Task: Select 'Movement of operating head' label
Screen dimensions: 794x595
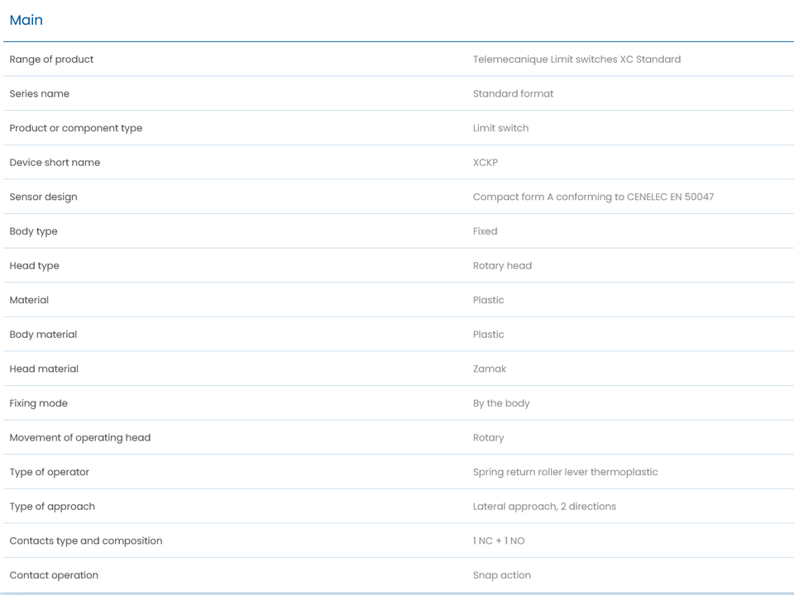Action: (80, 438)
